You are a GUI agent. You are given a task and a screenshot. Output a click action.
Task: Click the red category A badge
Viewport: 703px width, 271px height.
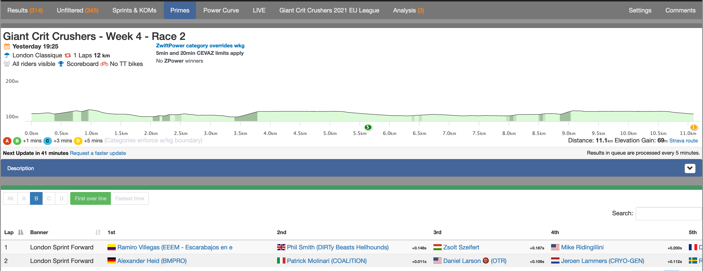7,141
